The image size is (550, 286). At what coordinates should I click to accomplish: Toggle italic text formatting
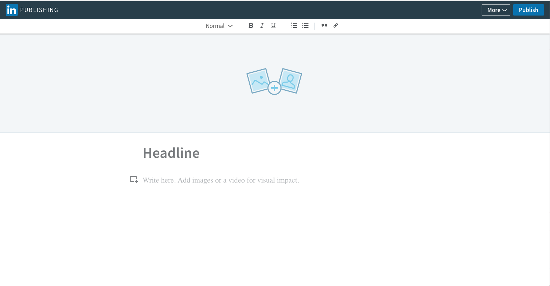click(x=262, y=25)
